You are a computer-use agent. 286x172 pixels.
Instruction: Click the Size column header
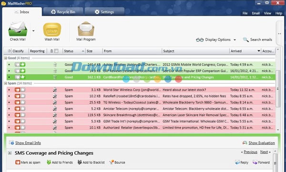coord(94,51)
